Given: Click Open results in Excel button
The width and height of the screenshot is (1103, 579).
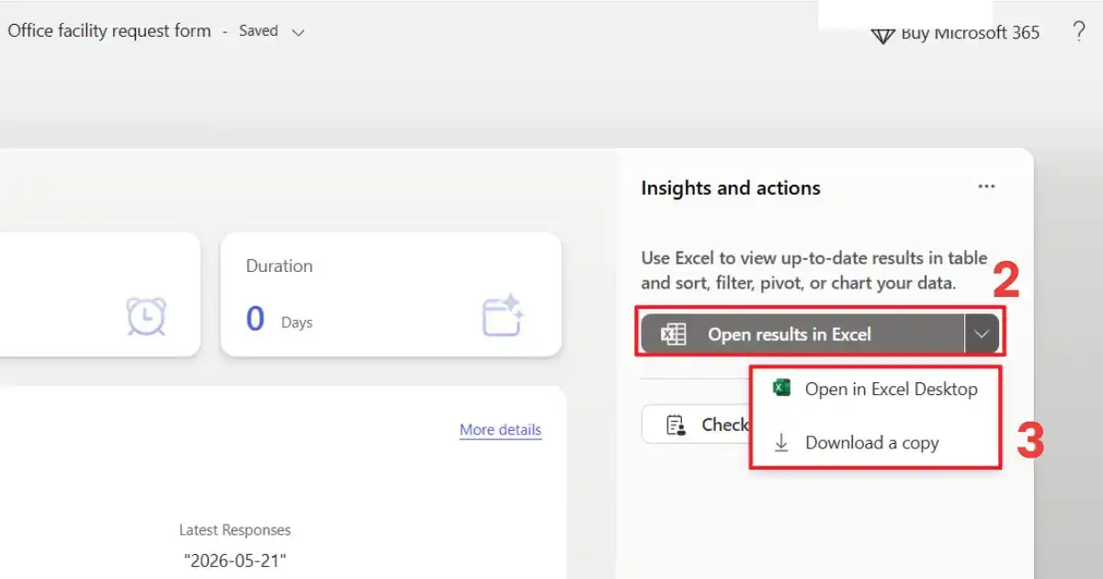Looking at the screenshot, I should (x=802, y=335).
